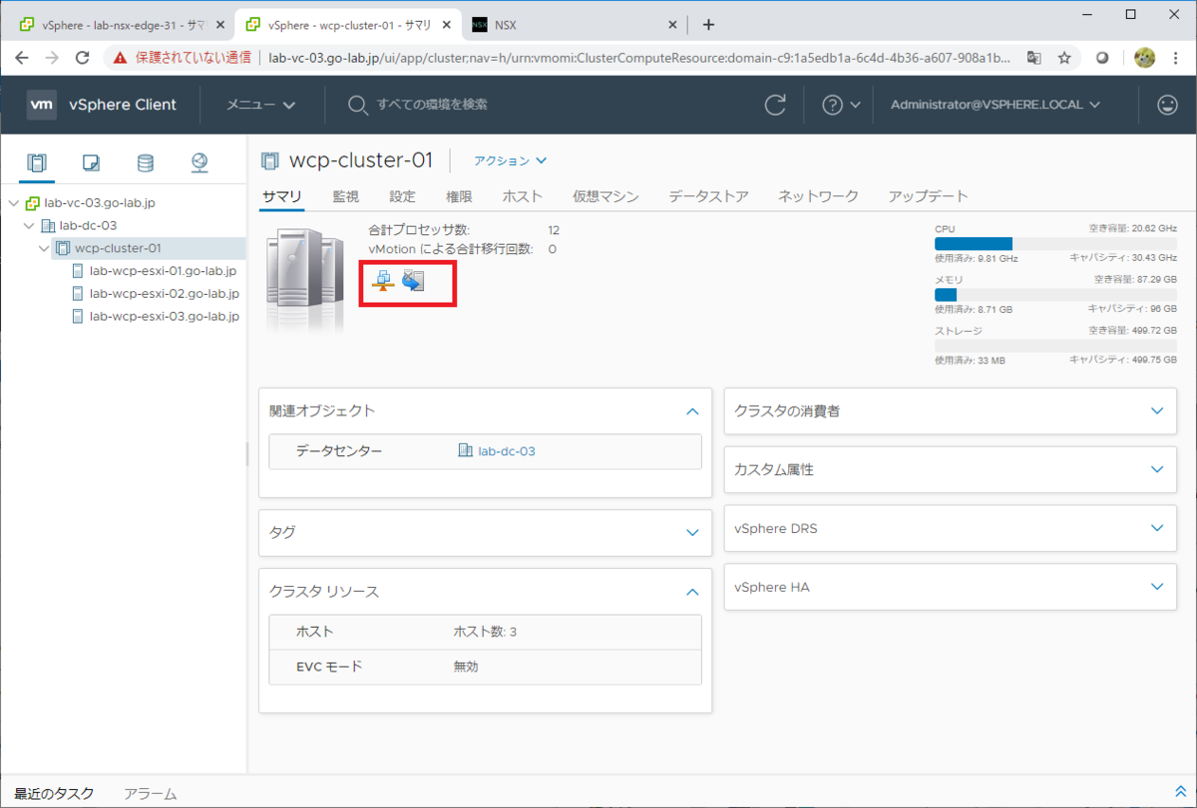Viewport: 1197px width, 808px height.
Task: Click the translate page icon in the address bar
Action: pyautogui.click(x=1034, y=58)
